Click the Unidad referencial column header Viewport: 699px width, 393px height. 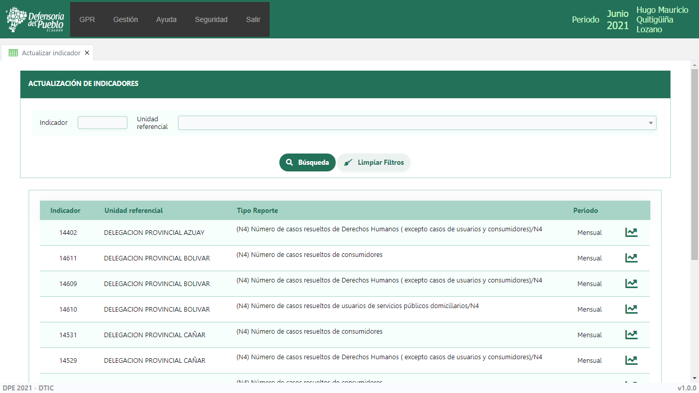pyautogui.click(x=134, y=210)
